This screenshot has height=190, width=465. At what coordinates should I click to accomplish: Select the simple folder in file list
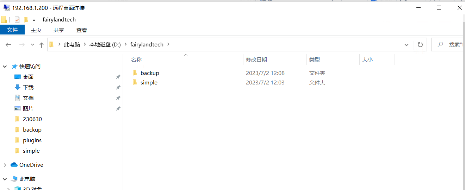click(x=149, y=82)
